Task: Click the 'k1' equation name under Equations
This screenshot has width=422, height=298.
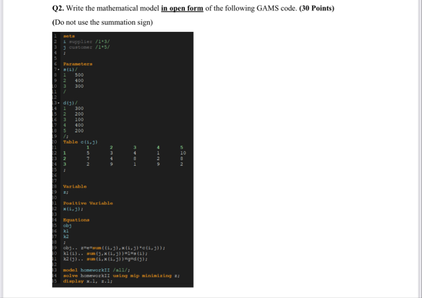Action: point(66,231)
